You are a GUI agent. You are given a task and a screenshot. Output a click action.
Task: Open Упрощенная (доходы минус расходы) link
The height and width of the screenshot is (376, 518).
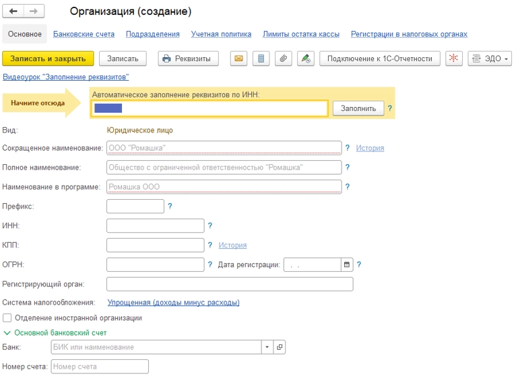click(x=173, y=303)
